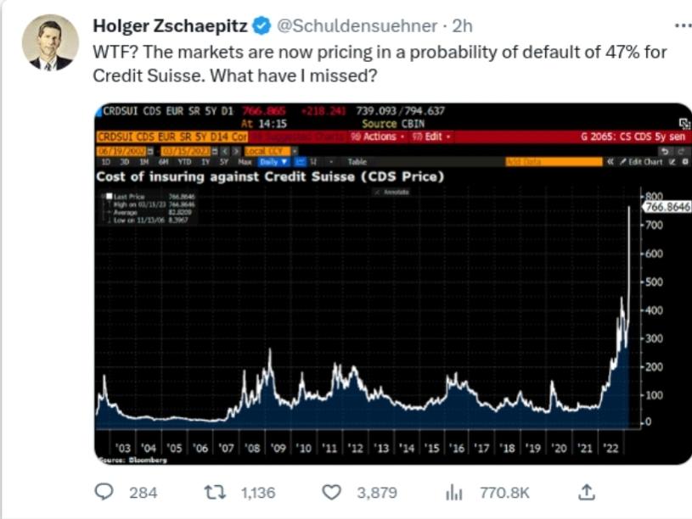Click the reply comment icon
Image resolution: width=692 pixels, height=519 pixels.
105,492
